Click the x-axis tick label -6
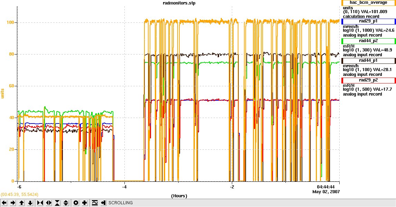 [x=19, y=187]
